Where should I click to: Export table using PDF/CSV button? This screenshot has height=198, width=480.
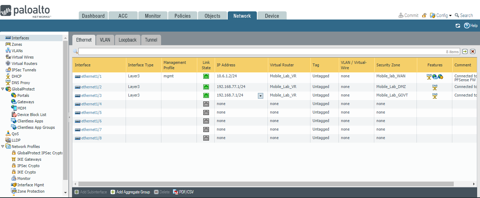click(x=183, y=192)
